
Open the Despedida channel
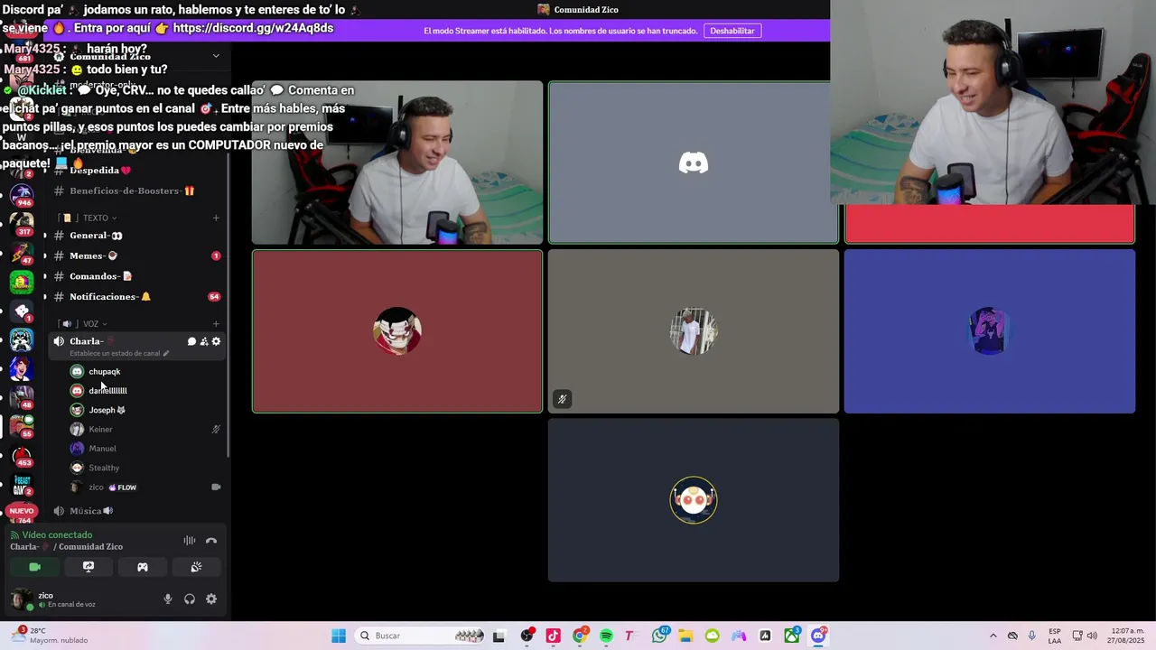[x=135, y=170]
